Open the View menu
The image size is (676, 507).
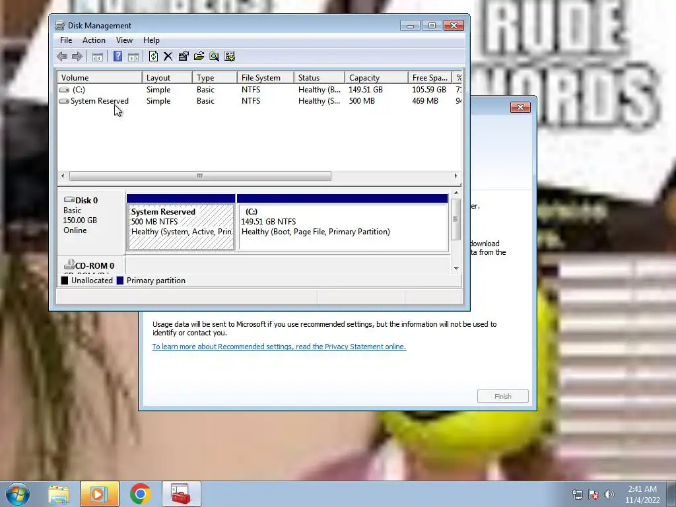[x=124, y=40]
